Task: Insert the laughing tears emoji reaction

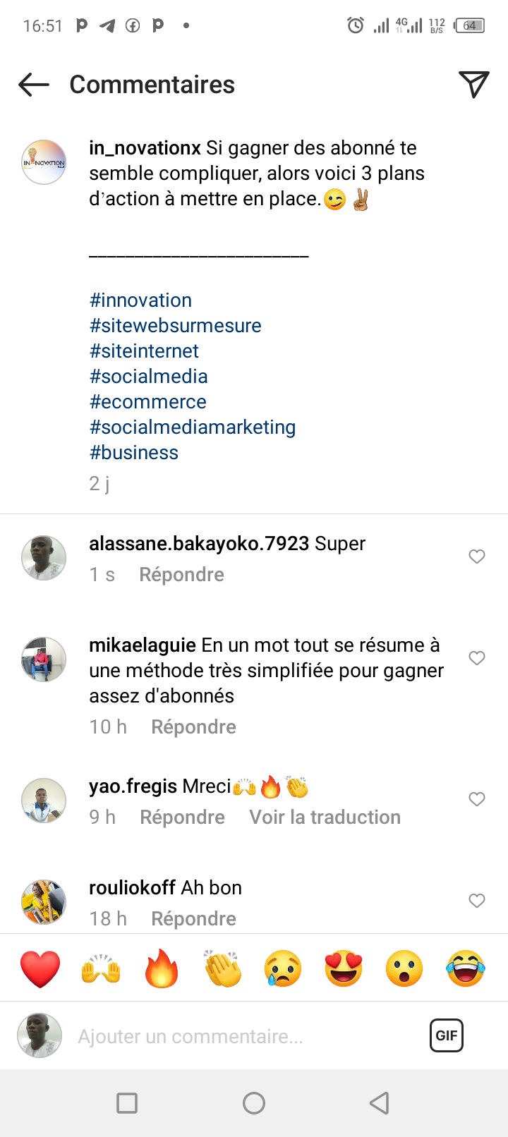Action: [466, 968]
